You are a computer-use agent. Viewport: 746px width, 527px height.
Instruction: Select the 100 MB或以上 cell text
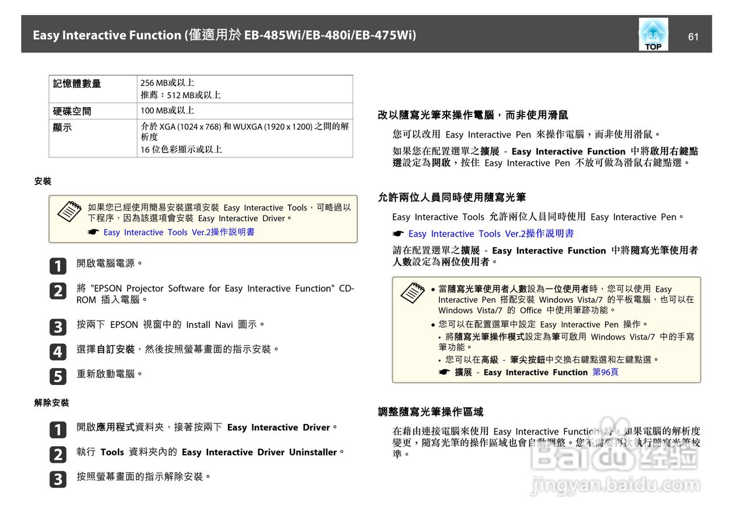pos(167,110)
